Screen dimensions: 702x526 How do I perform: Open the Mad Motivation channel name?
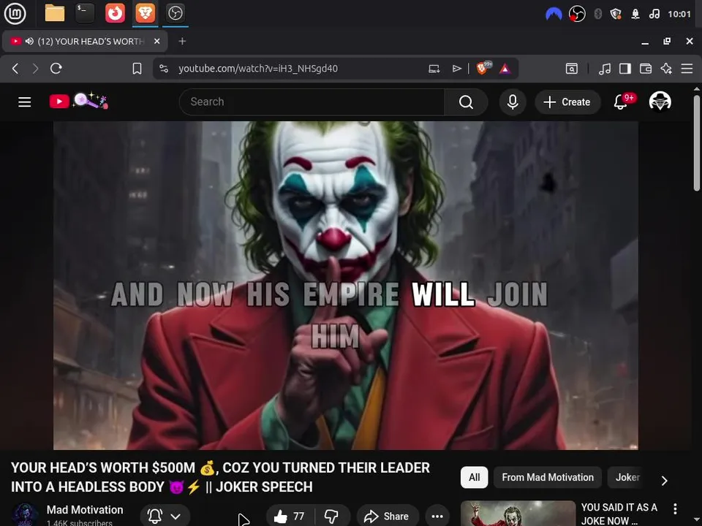(x=85, y=510)
